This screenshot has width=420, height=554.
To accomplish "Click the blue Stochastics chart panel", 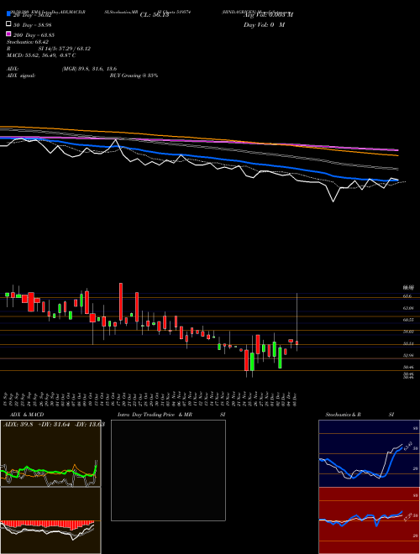I will 369,453.
